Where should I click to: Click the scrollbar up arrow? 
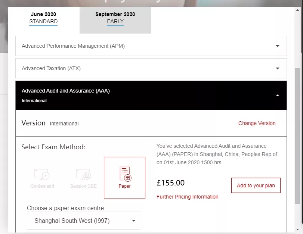point(297,10)
